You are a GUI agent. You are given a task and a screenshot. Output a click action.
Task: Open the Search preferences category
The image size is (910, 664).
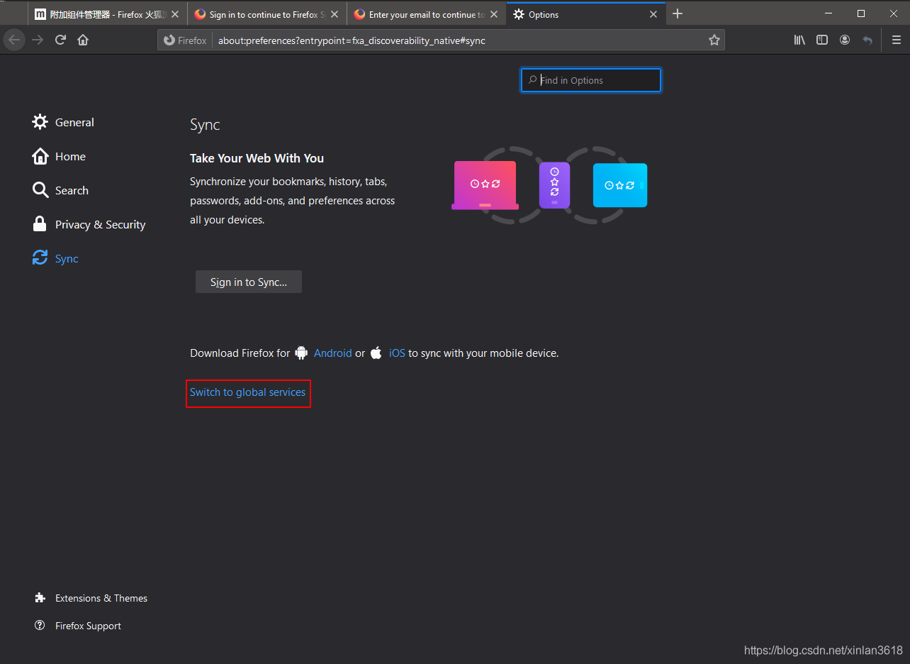[x=60, y=190]
